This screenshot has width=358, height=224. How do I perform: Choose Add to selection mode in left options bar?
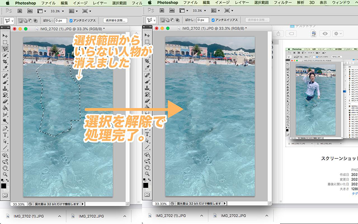click(25, 21)
